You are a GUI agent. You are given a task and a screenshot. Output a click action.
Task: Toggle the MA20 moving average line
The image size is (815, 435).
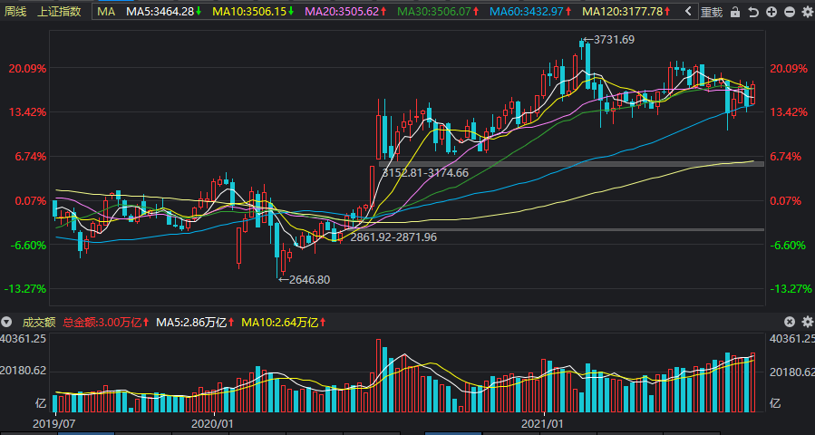(x=345, y=12)
